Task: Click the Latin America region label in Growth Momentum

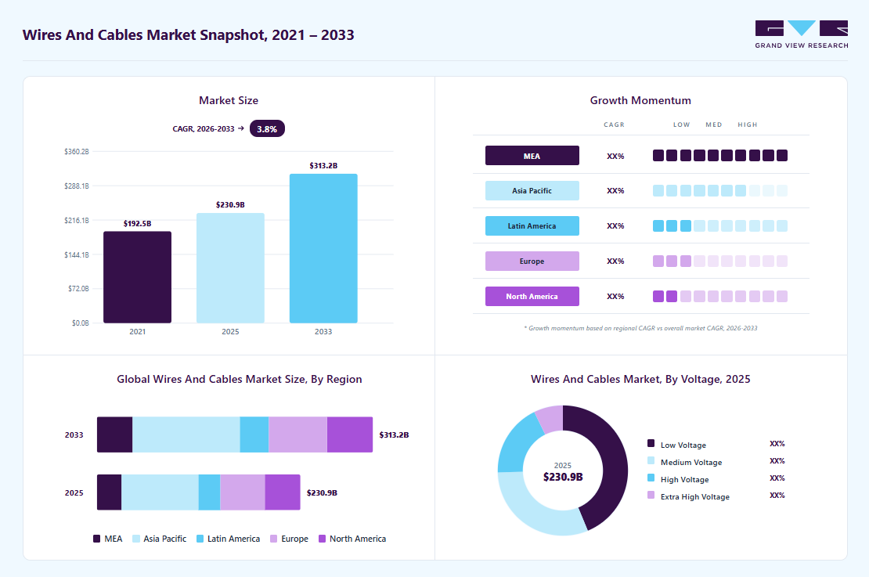Action: coord(532,226)
